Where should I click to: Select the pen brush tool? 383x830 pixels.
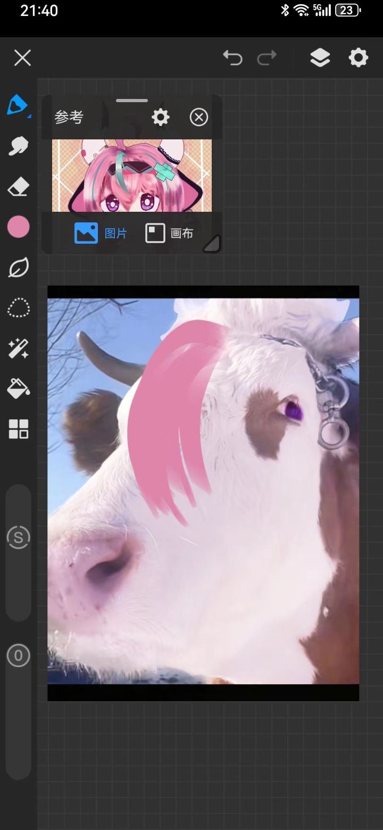[x=18, y=105]
